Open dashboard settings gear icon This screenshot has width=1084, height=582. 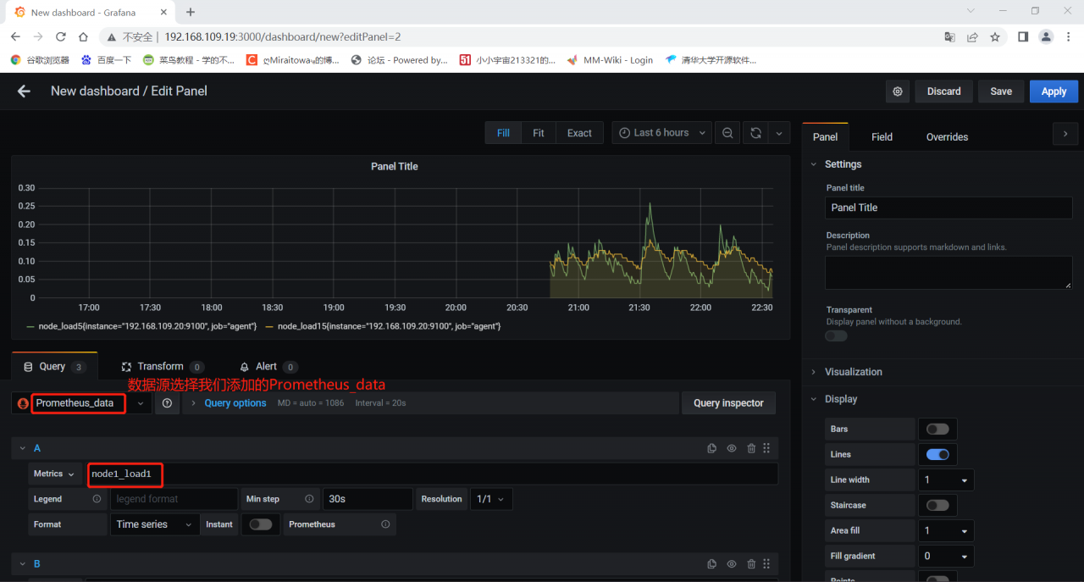coord(898,91)
